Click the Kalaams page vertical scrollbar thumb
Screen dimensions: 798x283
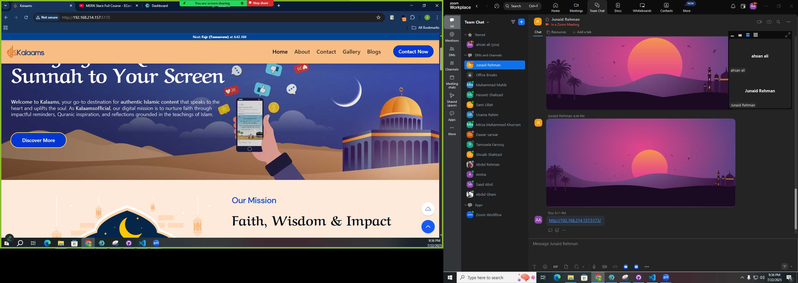(x=441, y=59)
